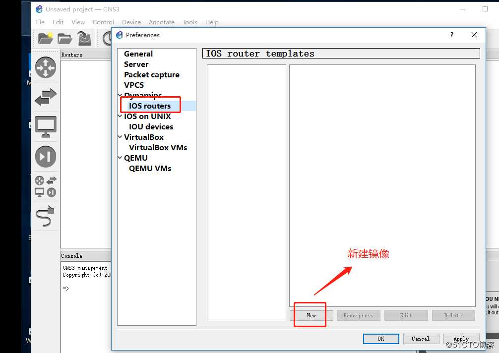Screen dimensions: 499x353
Task: Select General in preferences tree
Action: 138,54
